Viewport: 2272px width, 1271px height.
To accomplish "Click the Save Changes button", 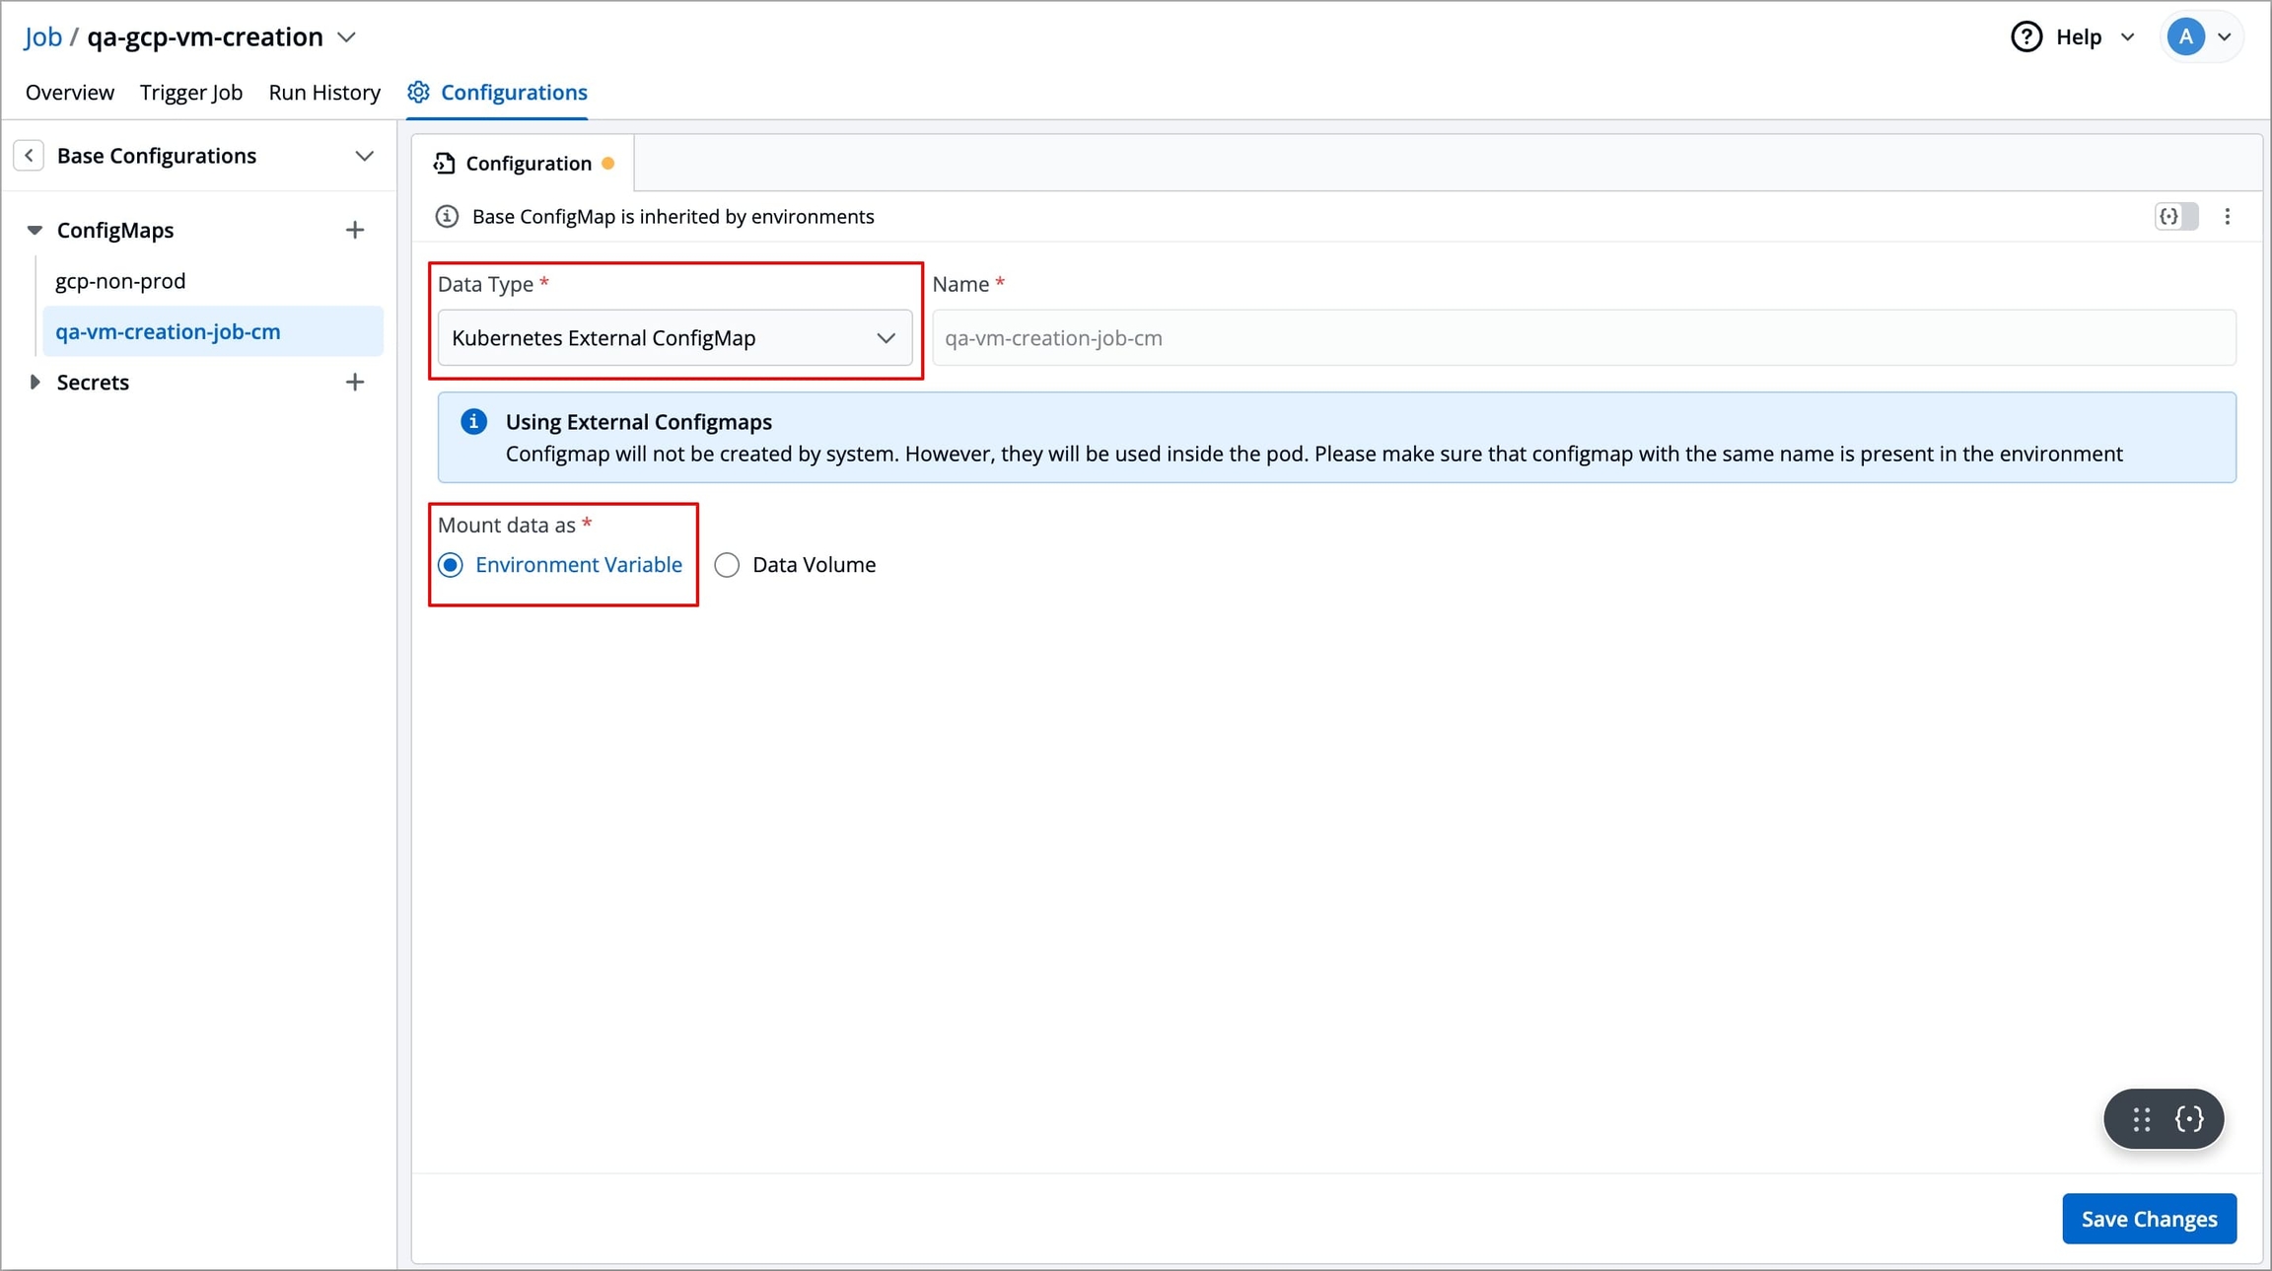I will 2149,1219.
